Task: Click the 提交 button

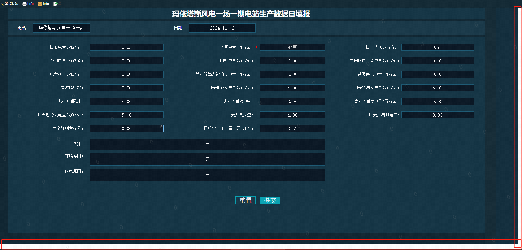Action: [270, 200]
